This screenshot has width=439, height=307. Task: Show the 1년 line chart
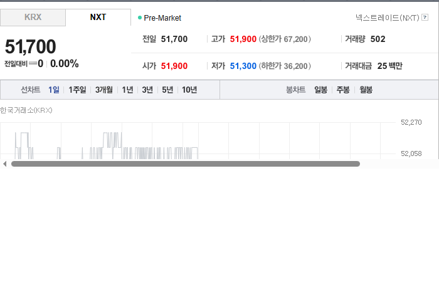point(127,90)
